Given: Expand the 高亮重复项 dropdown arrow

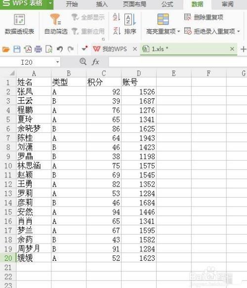Looking at the screenshot, I should pyautogui.click(x=178, y=32).
